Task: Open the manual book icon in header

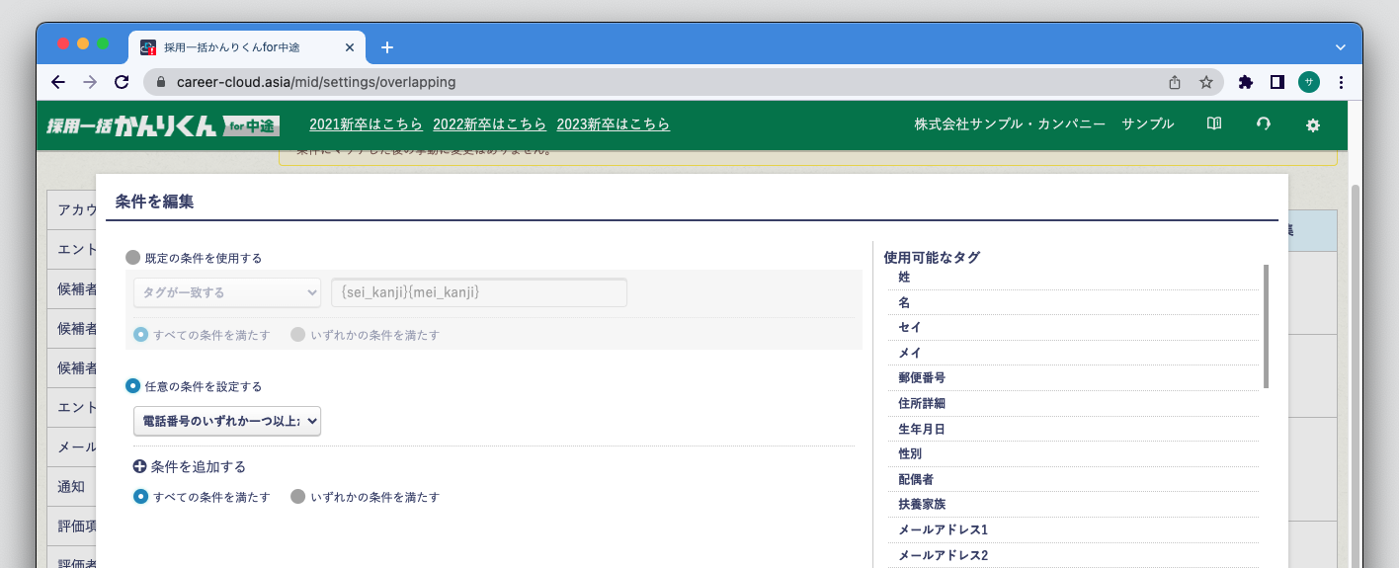Action: coord(1214,124)
